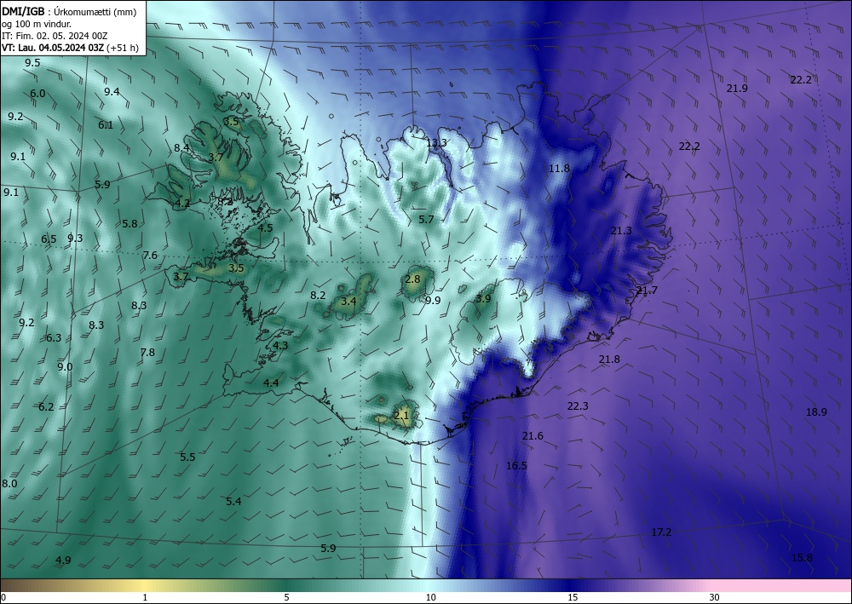The height and width of the screenshot is (604, 852).
Task: Select the value 8.0 at the west edge
Action: (x=9, y=484)
